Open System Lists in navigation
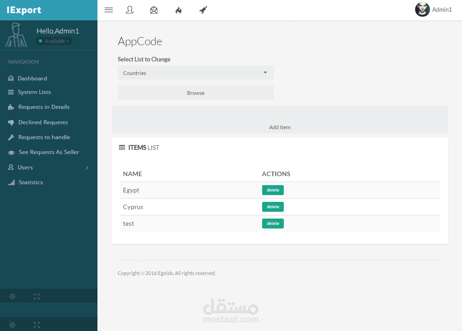 34,92
